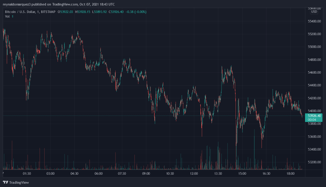Click the 12:00 time axis label
Screen dimensions: 326x187
(x=194, y=174)
